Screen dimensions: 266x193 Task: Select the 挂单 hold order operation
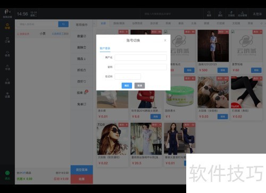pyautogui.click(x=82, y=93)
